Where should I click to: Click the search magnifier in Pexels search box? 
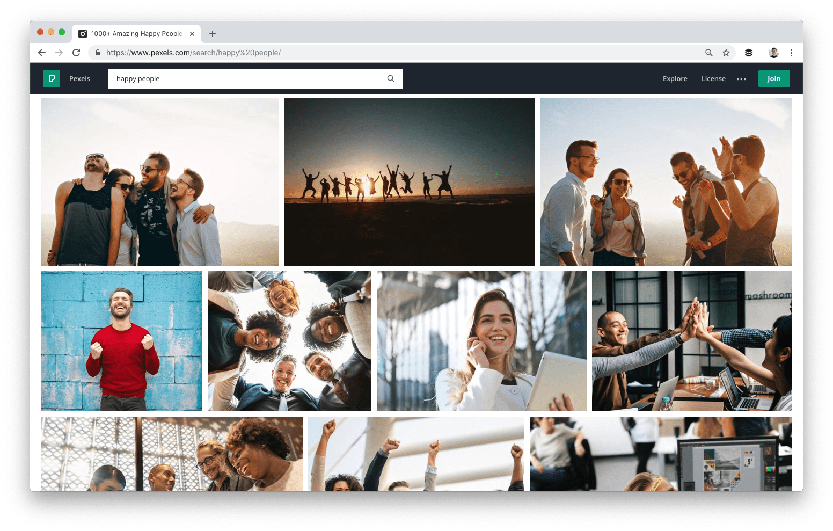(391, 78)
